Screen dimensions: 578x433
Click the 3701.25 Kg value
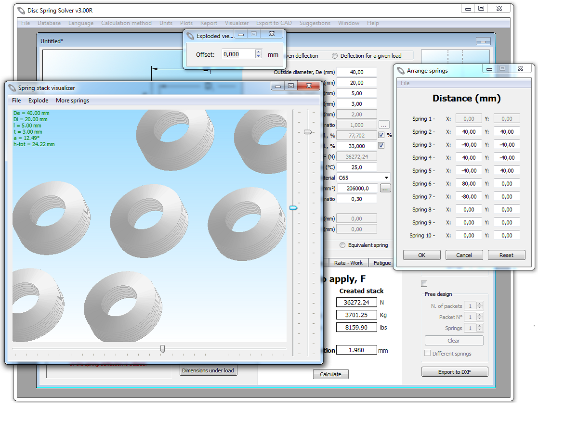356,315
